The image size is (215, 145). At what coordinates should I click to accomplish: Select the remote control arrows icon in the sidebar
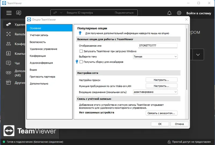(x=9, y=24)
